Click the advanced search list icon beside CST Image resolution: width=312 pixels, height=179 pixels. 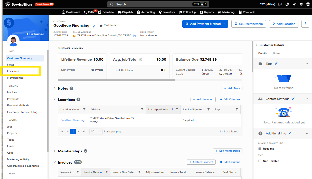[280, 4]
